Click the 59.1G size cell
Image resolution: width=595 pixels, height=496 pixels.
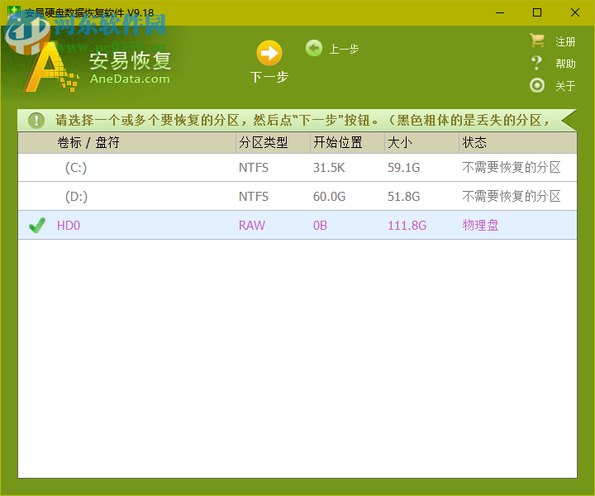pyautogui.click(x=404, y=167)
